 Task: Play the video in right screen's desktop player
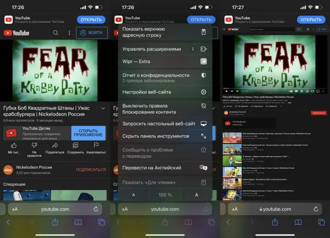pyautogui.click(x=227, y=91)
